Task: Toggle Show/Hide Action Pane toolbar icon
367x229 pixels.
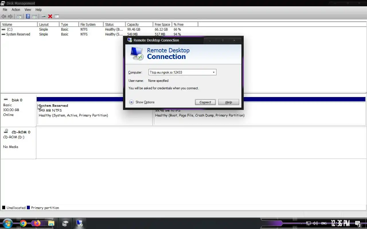Action: (34, 17)
